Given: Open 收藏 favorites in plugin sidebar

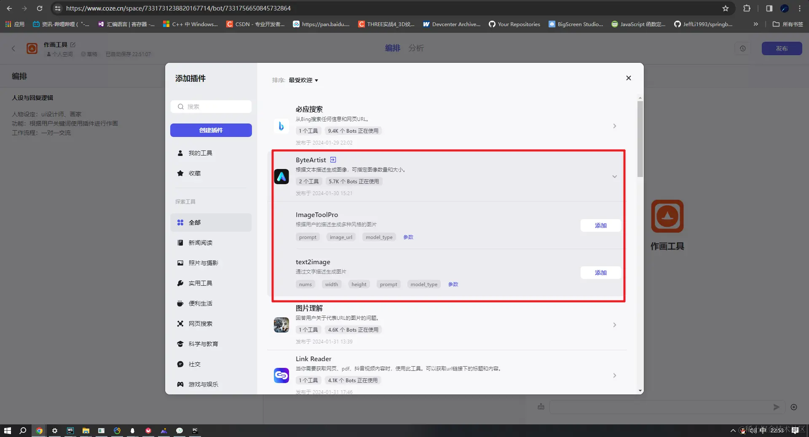Looking at the screenshot, I should pyautogui.click(x=211, y=173).
